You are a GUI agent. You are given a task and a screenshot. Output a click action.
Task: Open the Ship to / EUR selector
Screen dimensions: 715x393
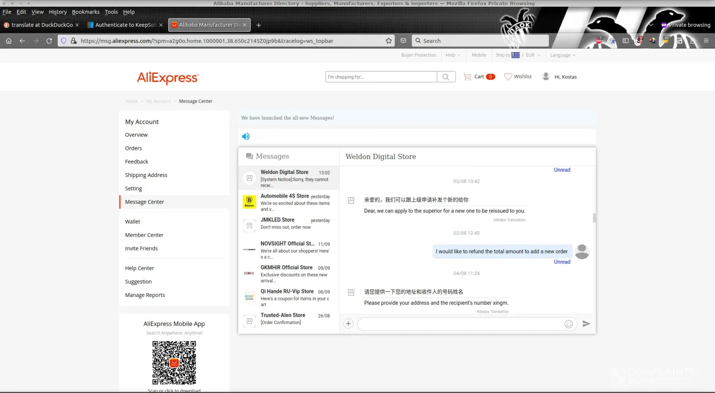click(x=518, y=55)
